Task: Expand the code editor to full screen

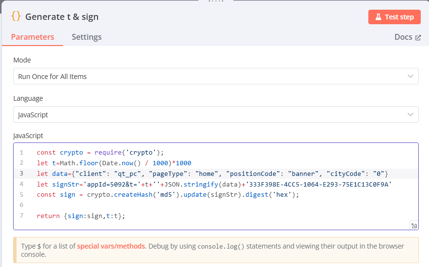Action: pyautogui.click(x=413, y=225)
